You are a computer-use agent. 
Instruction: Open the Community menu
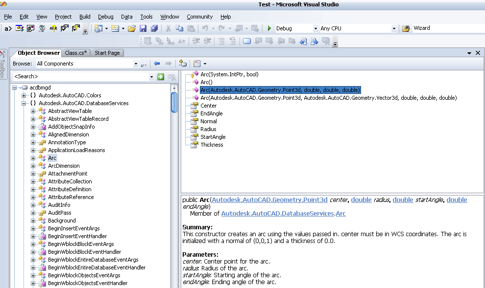pos(199,17)
